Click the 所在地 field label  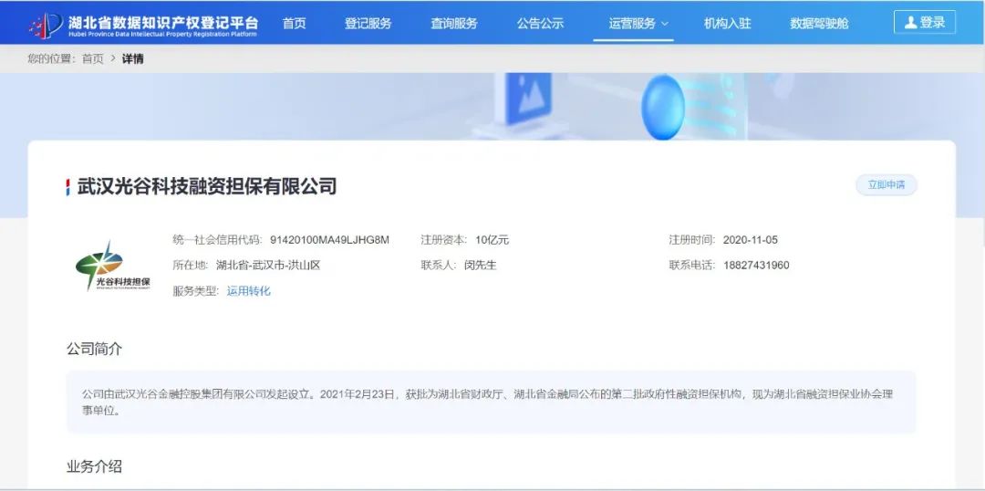[x=191, y=266]
